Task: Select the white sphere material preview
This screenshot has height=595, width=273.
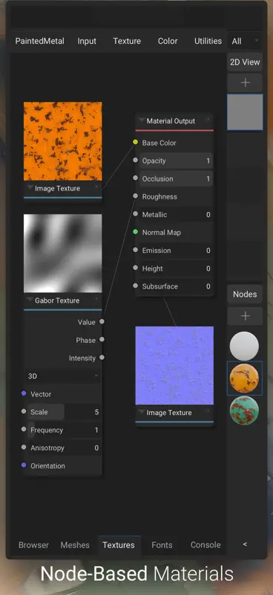Action: tap(244, 346)
